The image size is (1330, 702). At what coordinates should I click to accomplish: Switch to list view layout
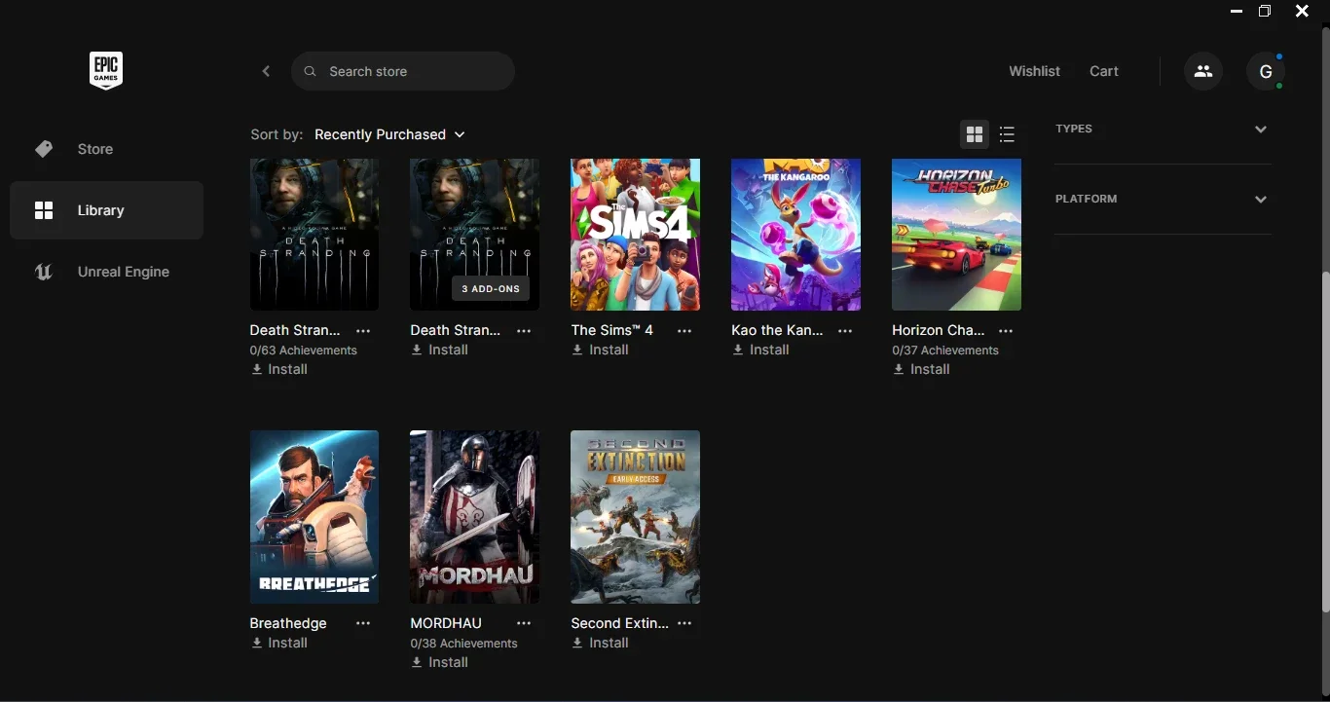point(1007,134)
